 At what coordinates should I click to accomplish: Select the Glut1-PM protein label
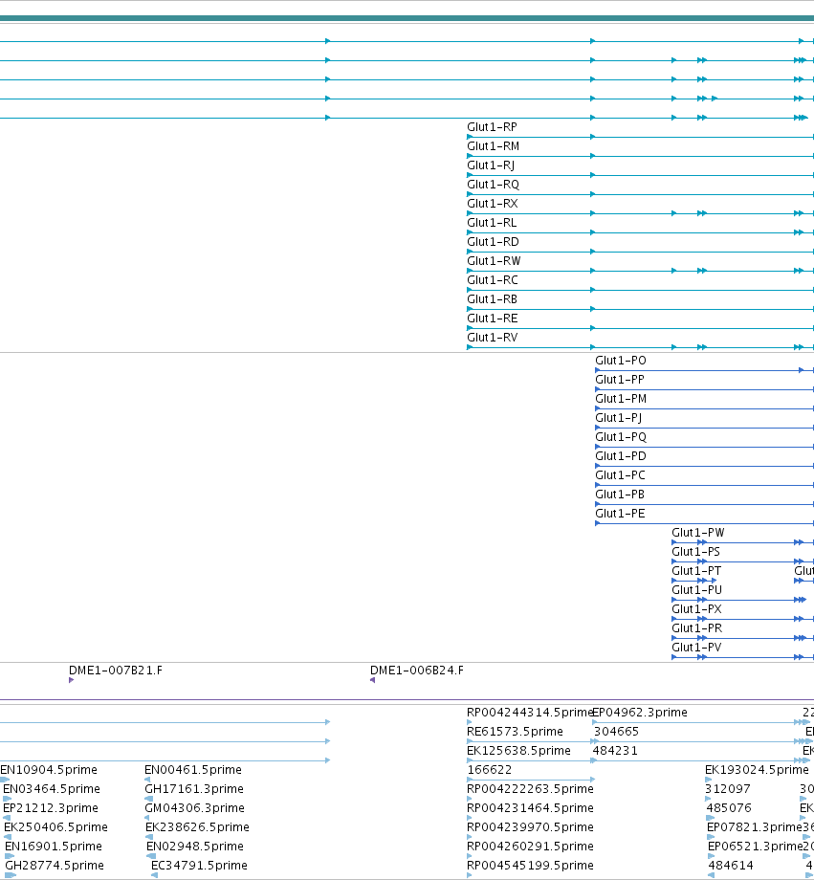pyautogui.click(x=621, y=399)
